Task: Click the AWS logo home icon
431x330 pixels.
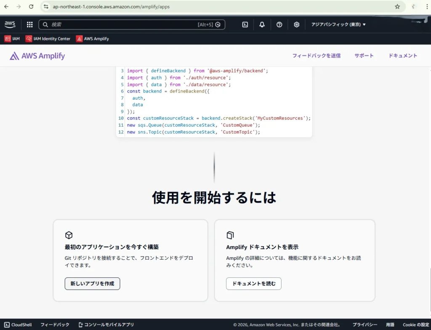Action: (10, 24)
